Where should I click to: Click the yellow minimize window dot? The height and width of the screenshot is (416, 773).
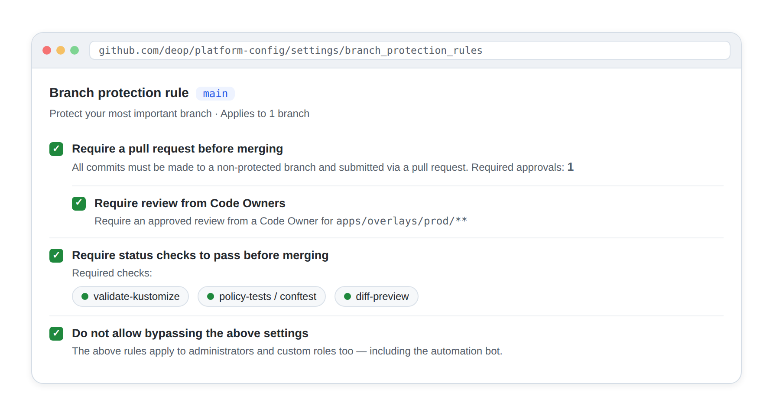61,50
